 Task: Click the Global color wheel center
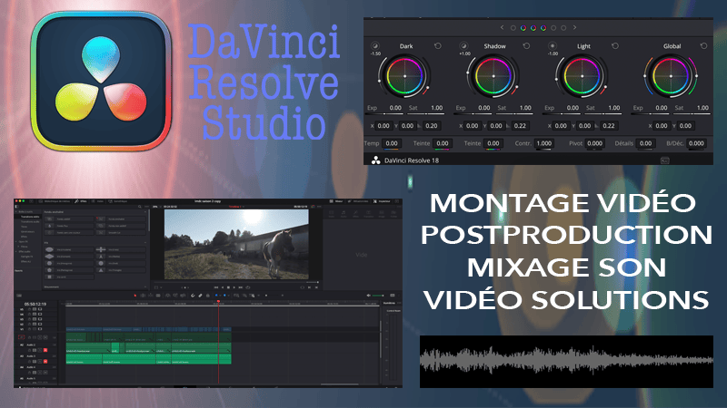coord(671,76)
